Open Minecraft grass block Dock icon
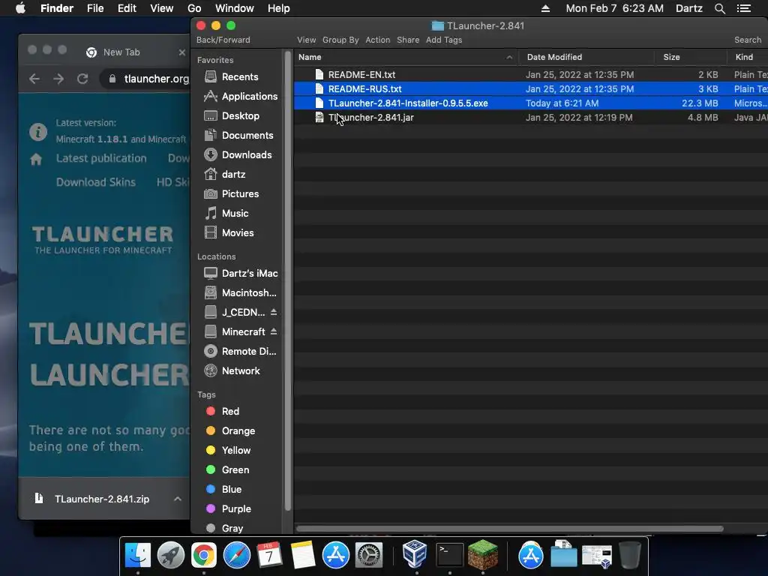The height and width of the screenshot is (576, 768). pos(483,554)
